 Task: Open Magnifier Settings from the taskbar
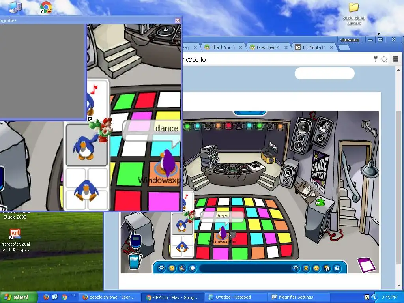coord(299,297)
